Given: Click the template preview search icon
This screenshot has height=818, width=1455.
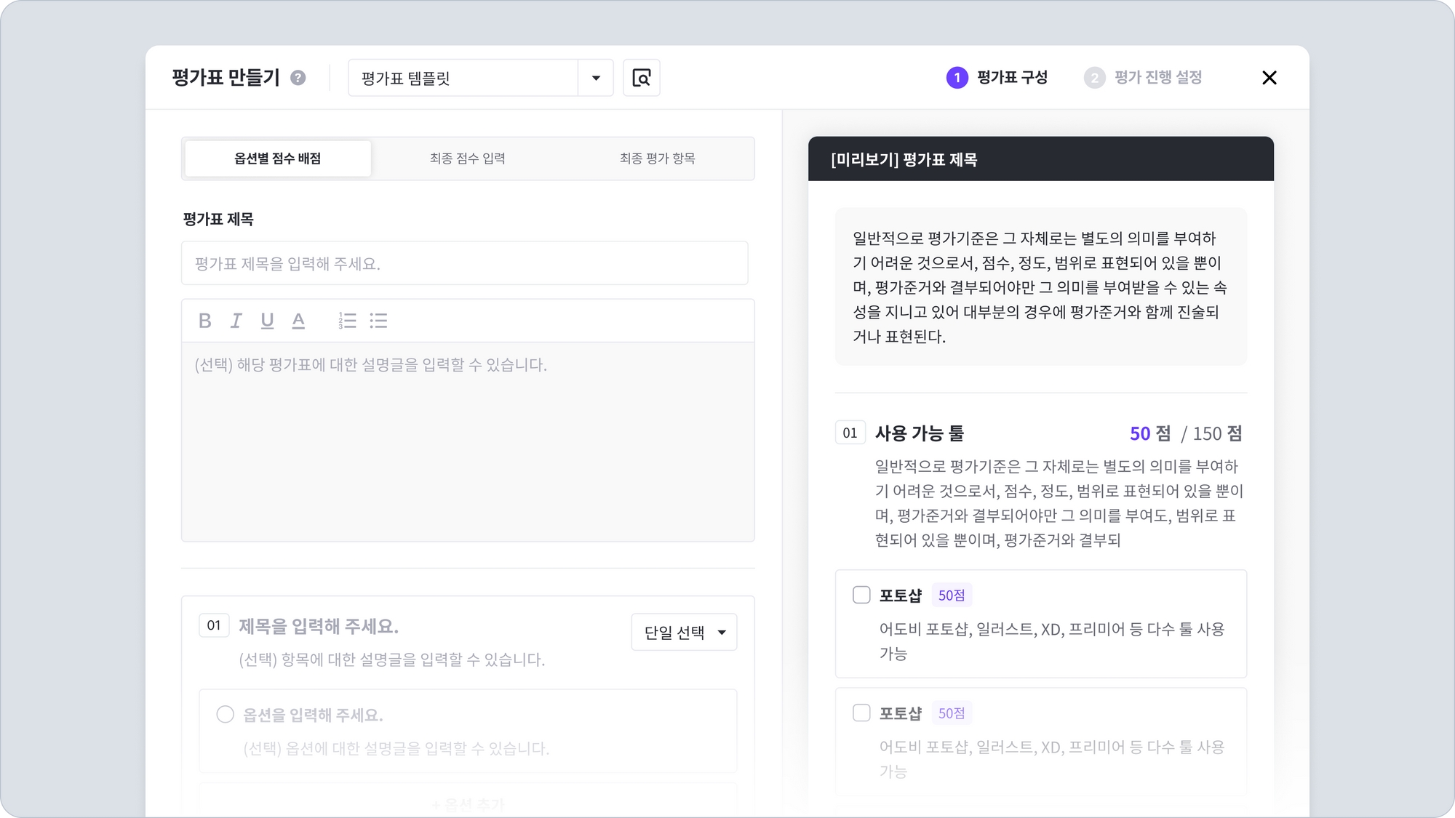Looking at the screenshot, I should point(641,78).
